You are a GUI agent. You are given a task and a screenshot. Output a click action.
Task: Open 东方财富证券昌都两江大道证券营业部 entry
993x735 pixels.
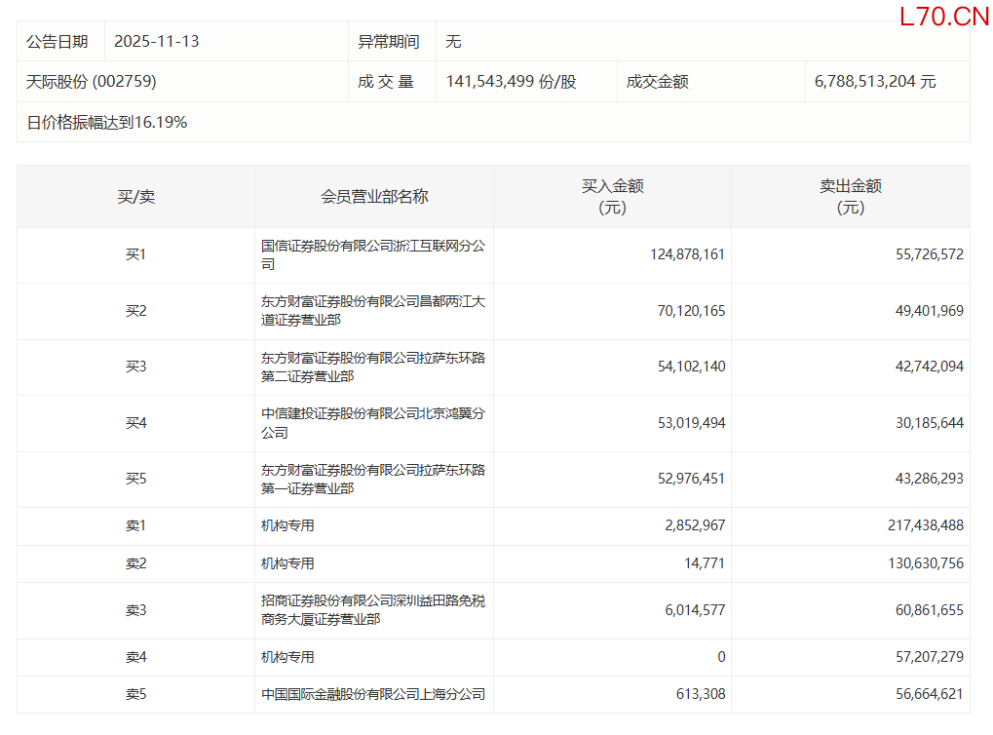pyautogui.click(x=372, y=311)
